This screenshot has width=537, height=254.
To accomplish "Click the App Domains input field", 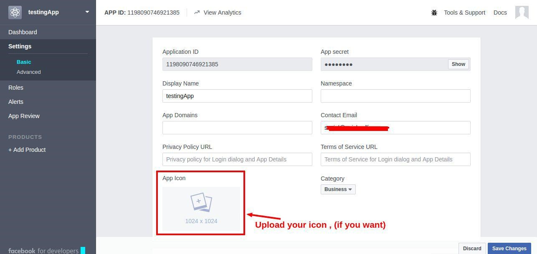I will pyautogui.click(x=237, y=128).
